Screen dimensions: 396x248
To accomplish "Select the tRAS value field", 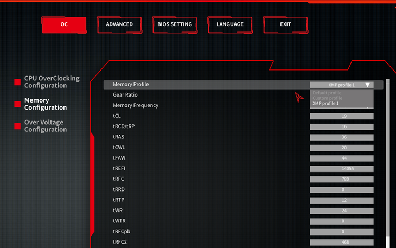I will (342, 137).
